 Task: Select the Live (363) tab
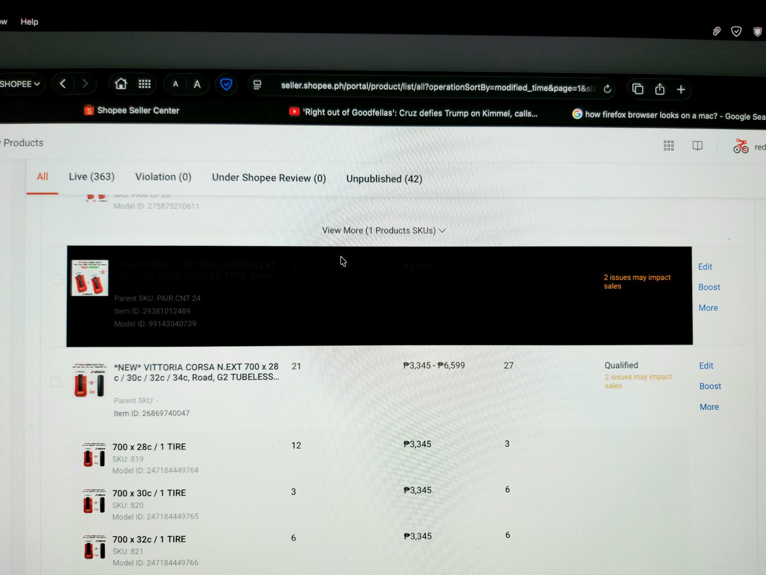(91, 177)
